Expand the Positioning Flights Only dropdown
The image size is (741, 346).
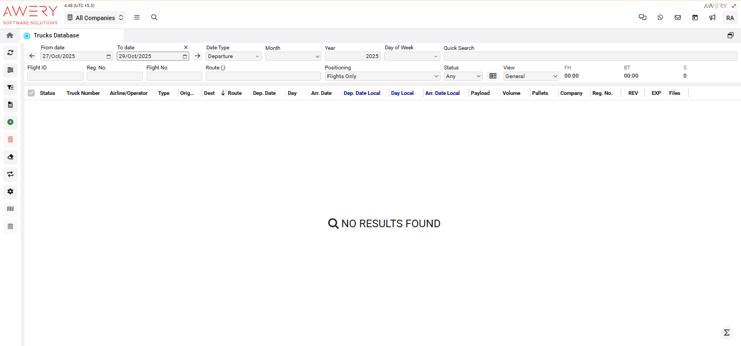pyautogui.click(x=382, y=76)
